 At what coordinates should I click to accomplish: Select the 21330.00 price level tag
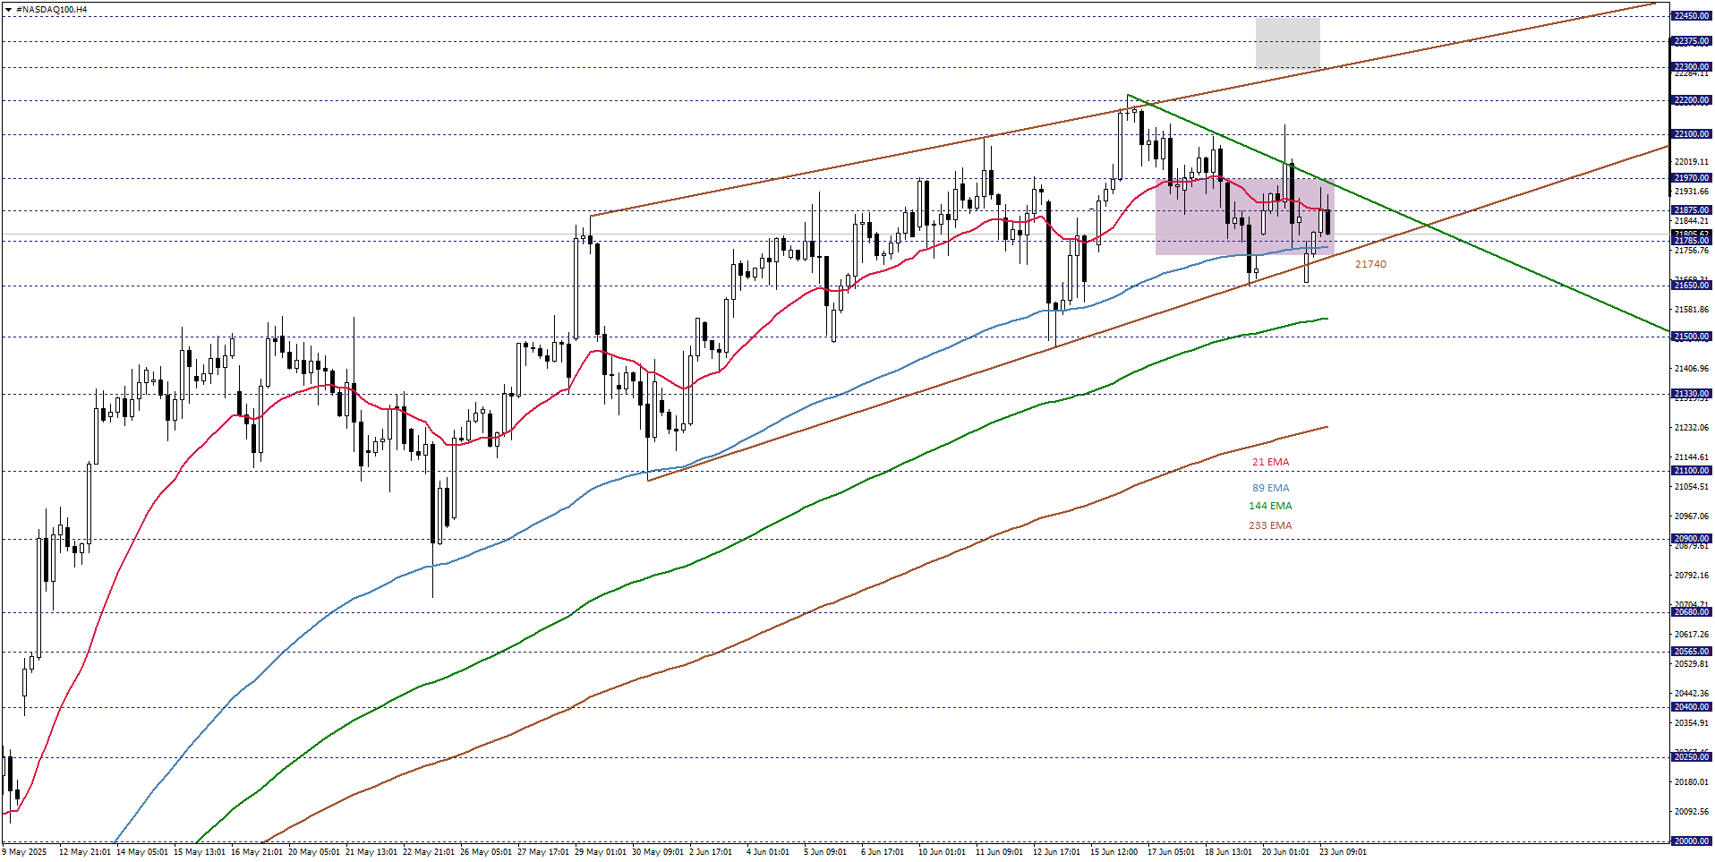tap(1691, 394)
